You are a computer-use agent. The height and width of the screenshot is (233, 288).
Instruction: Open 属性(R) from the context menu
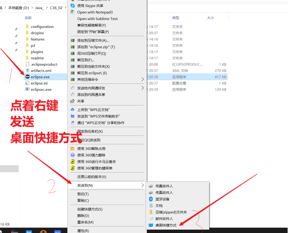tap(83, 230)
